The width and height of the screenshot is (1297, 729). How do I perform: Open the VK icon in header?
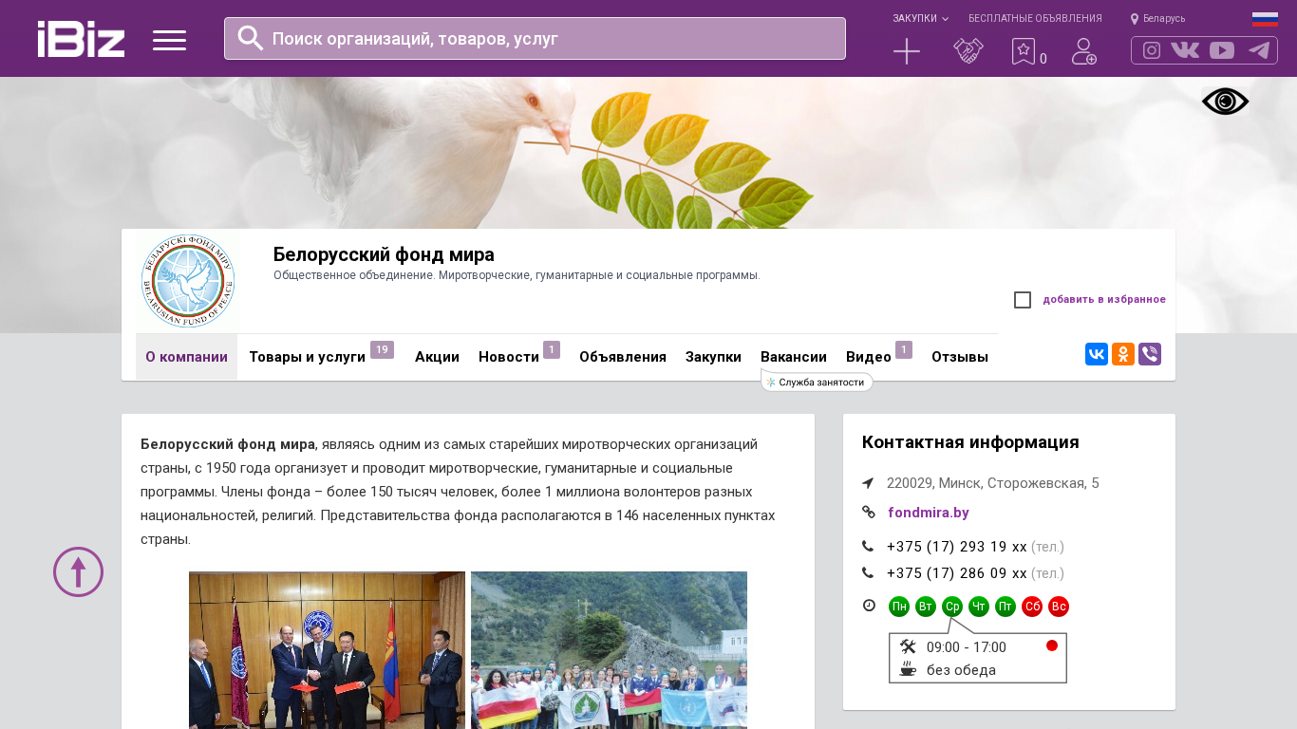pos(1185,50)
